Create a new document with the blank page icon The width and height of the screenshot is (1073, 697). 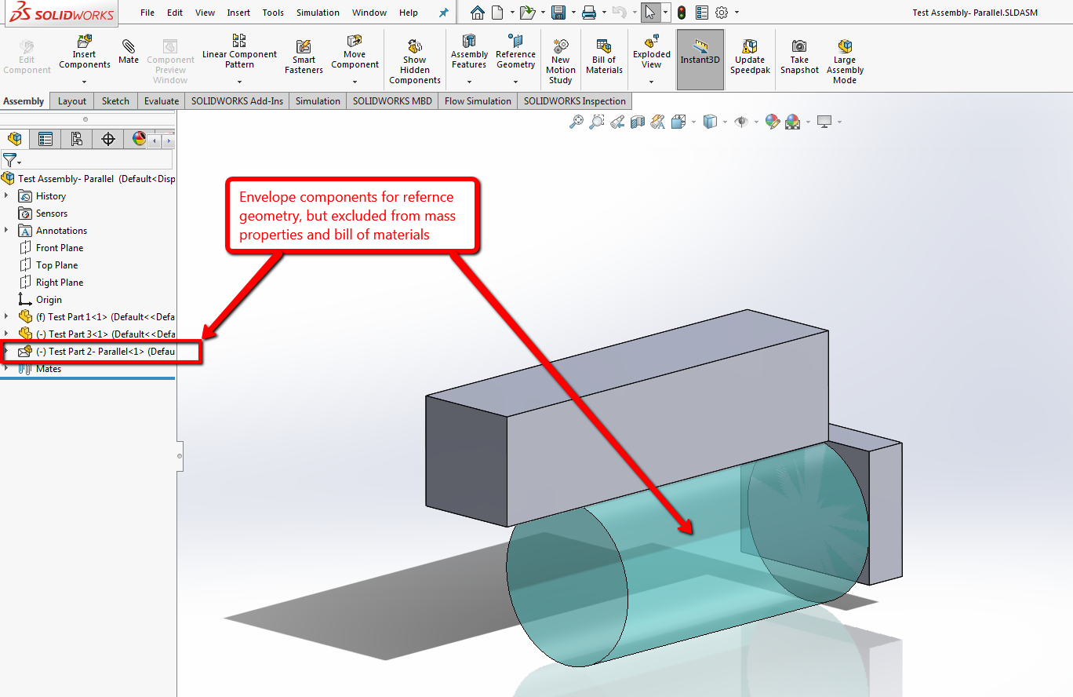coord(497,13)
